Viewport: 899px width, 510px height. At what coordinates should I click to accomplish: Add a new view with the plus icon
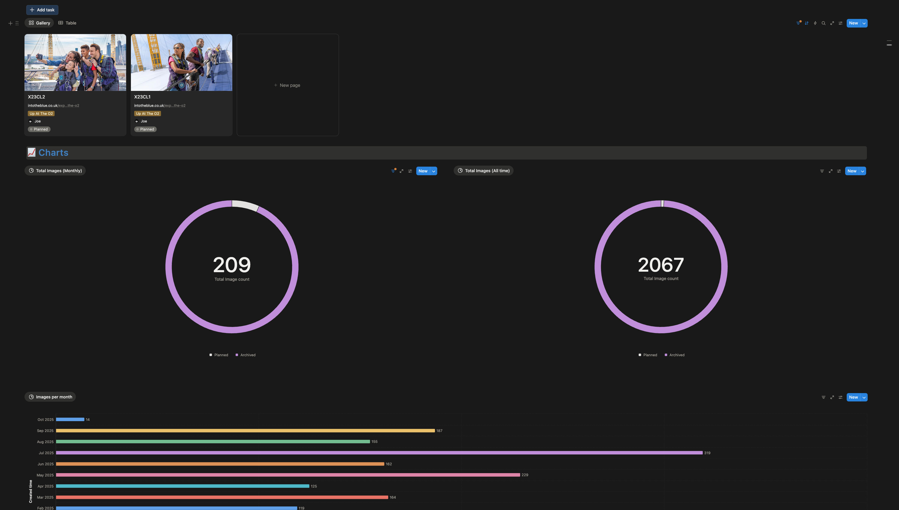tap(10, 23)
